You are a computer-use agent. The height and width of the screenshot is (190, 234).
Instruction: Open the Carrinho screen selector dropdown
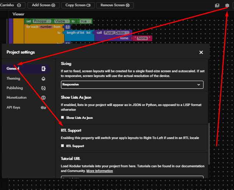(19, 6)
